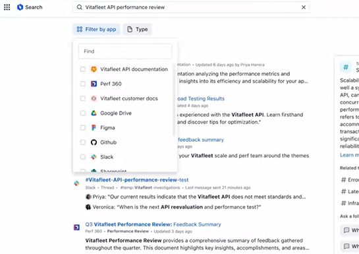Click the Find field in filter list
359x254 pixels.
point(125,51)
